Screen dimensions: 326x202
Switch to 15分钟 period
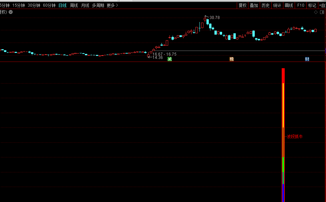pyautogui.click(x=19, y=5)
